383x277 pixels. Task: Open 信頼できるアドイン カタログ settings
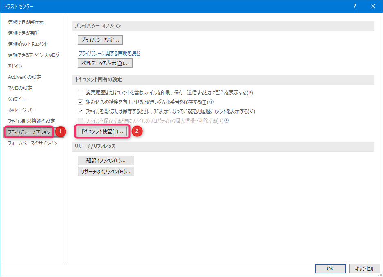34,55
